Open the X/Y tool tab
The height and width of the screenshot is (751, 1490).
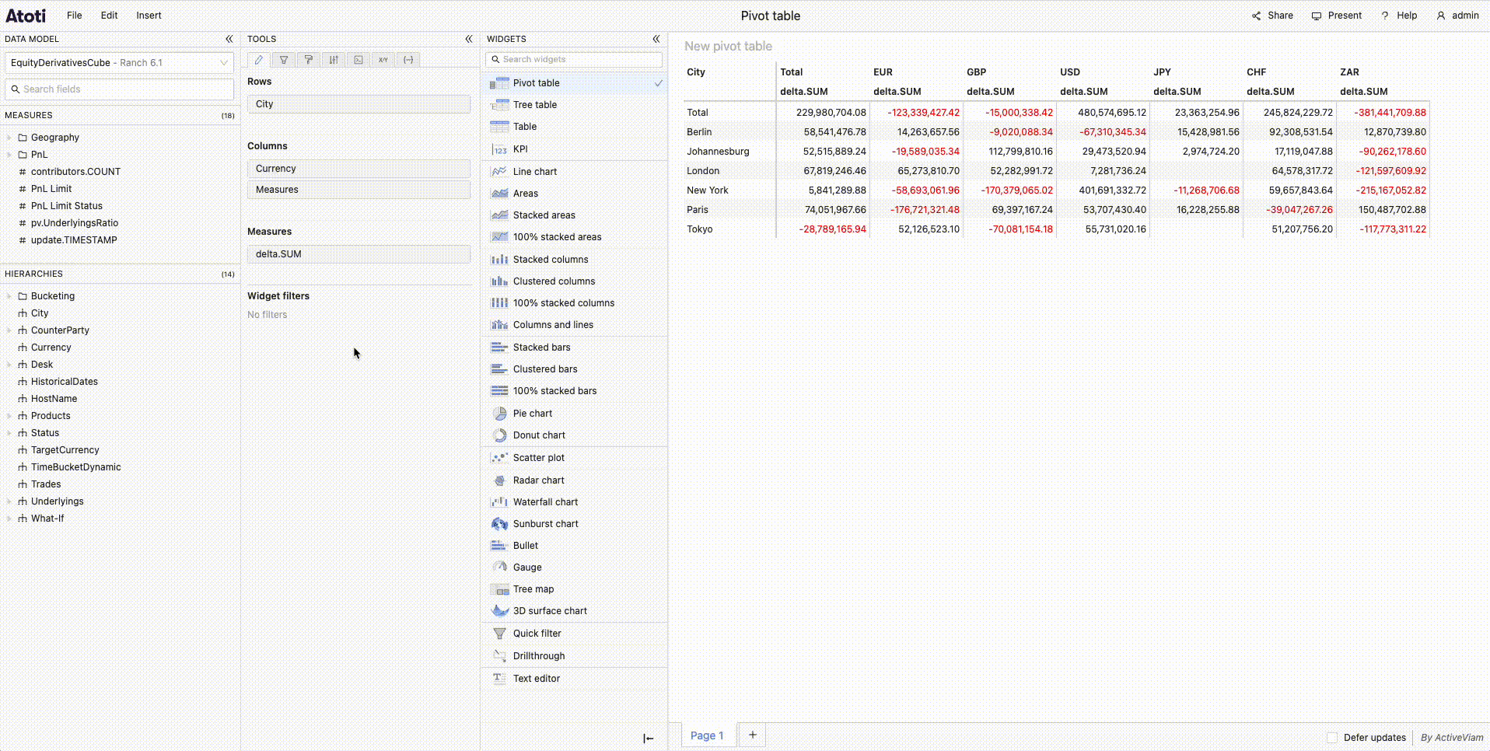pyautogui.click(x=383, y=60)
